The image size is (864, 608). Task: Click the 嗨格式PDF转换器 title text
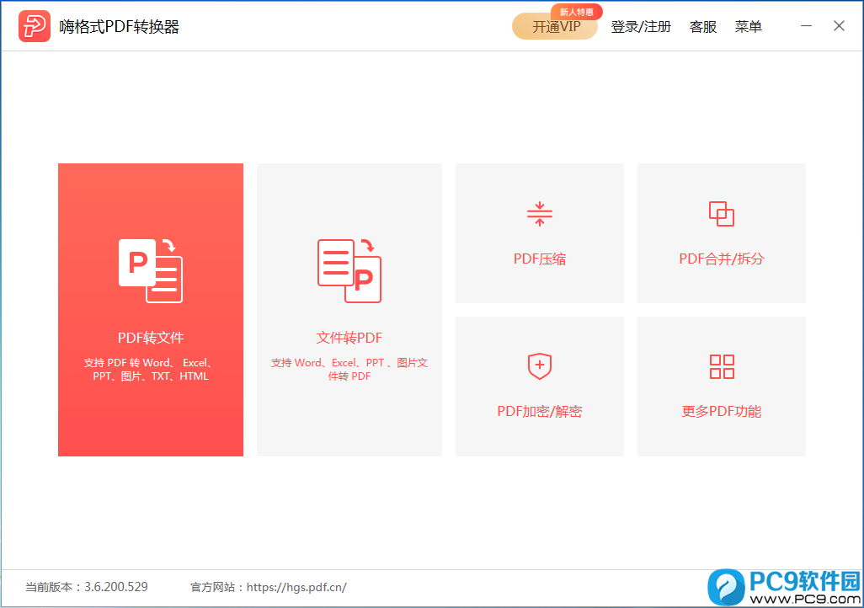[x=119, y=26]
